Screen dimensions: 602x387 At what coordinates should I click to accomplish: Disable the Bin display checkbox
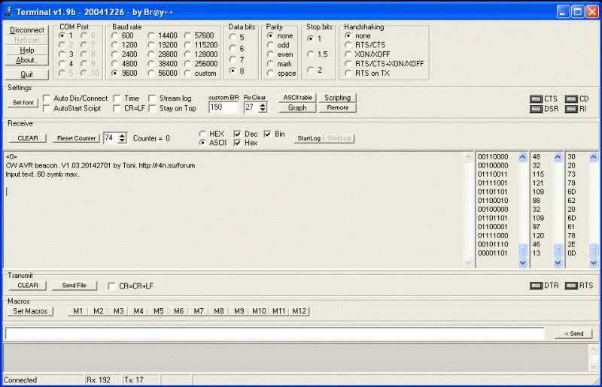click(x=268, y=134)
